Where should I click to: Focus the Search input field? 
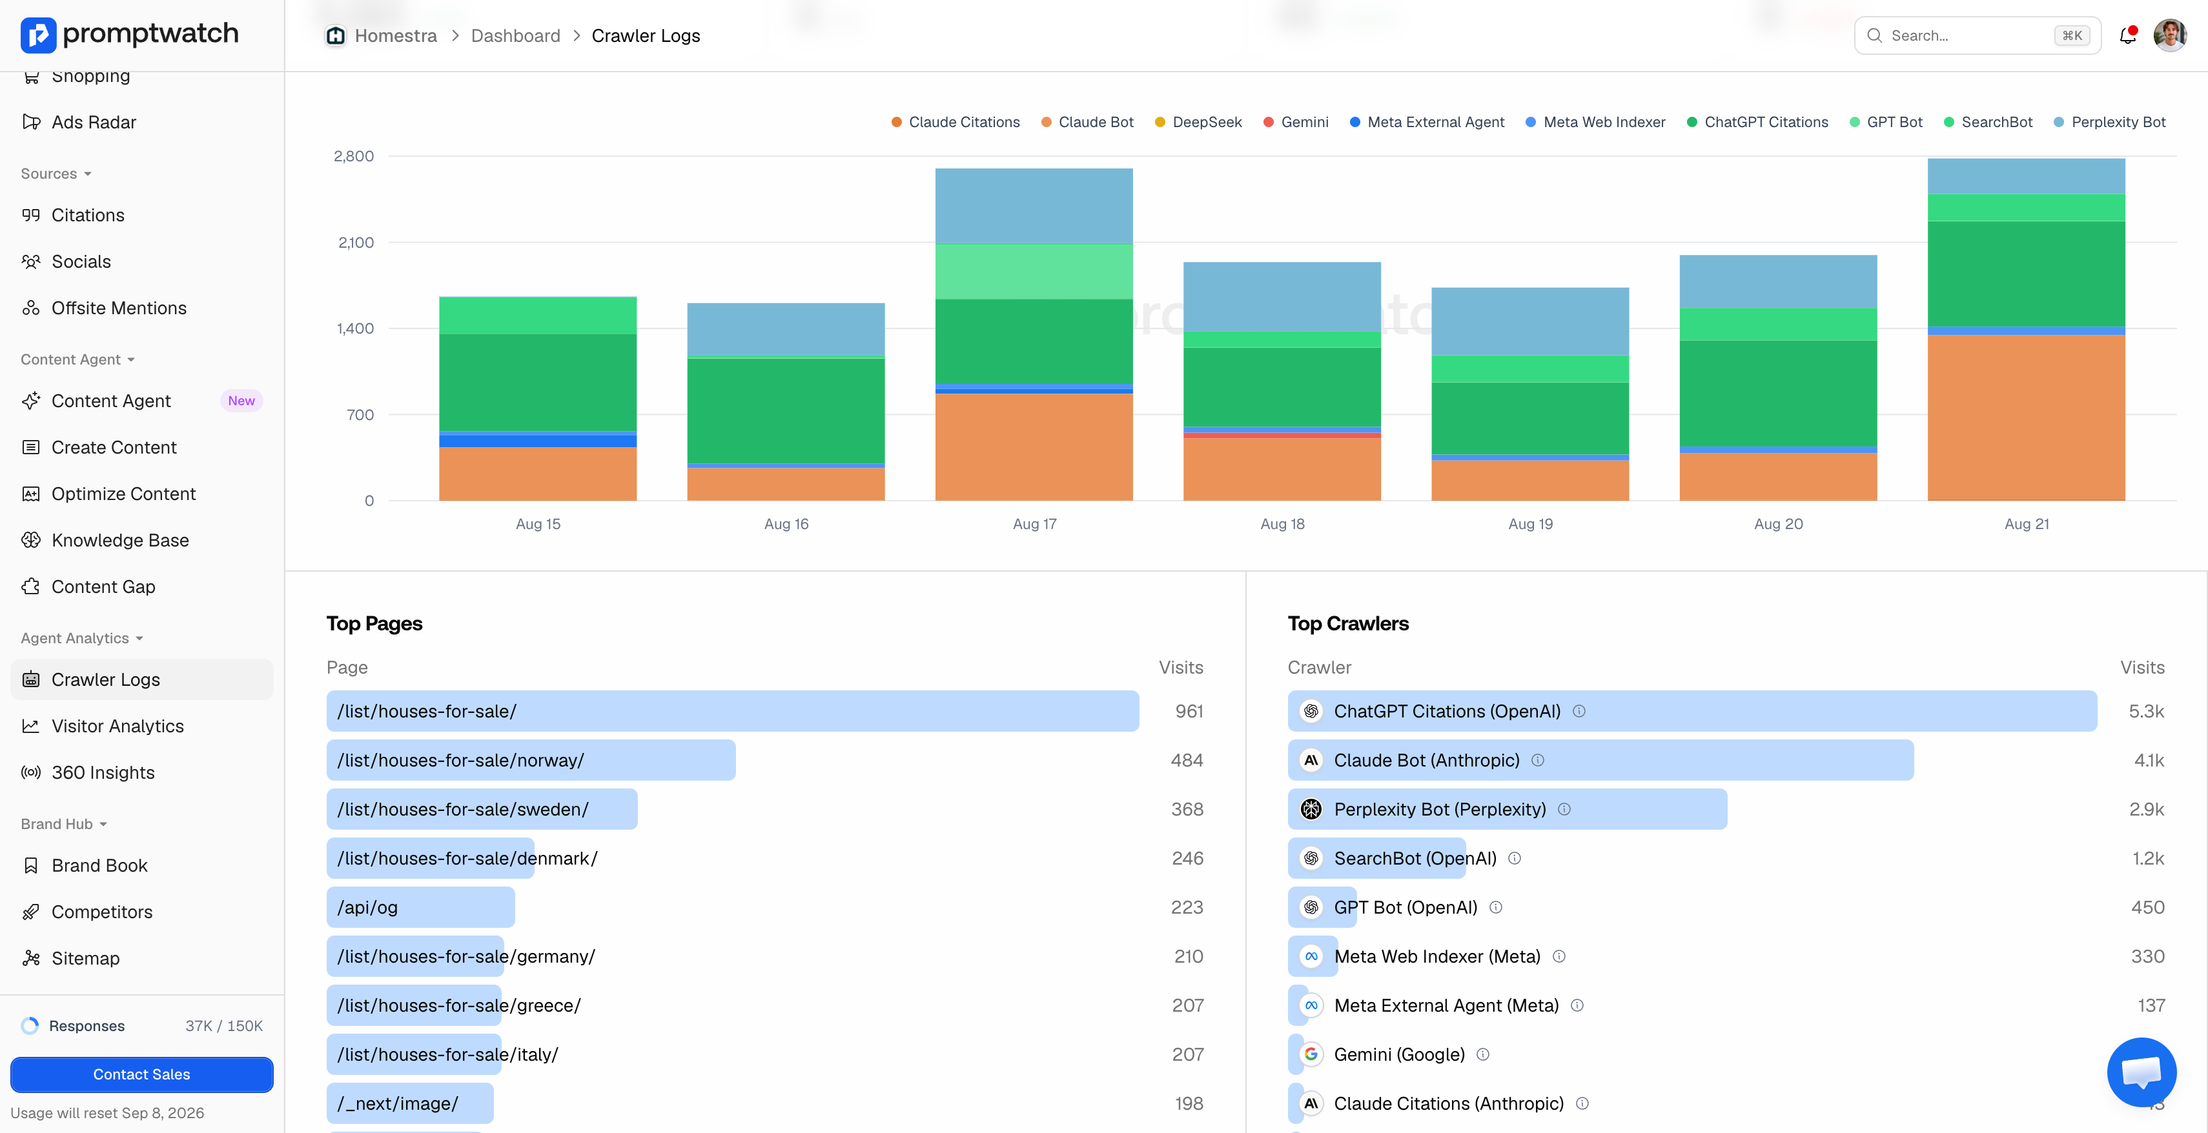1978,35
